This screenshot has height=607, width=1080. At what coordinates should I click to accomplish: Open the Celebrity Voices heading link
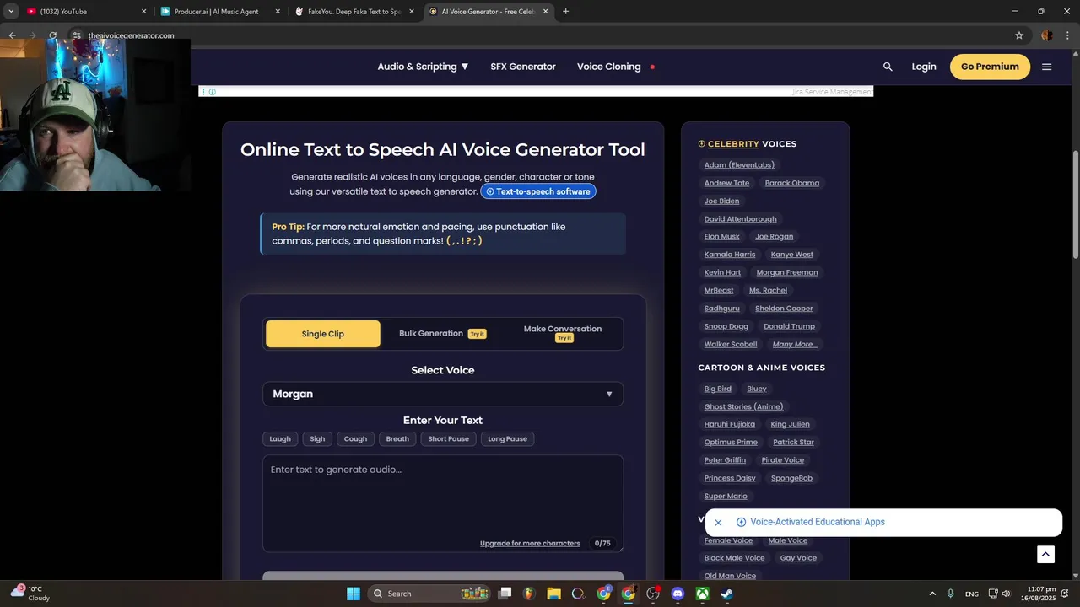[733, 144]
